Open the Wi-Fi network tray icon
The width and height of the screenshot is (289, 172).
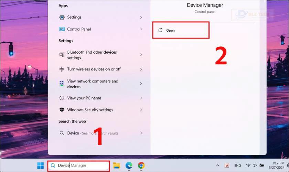(x=248, y=165)
